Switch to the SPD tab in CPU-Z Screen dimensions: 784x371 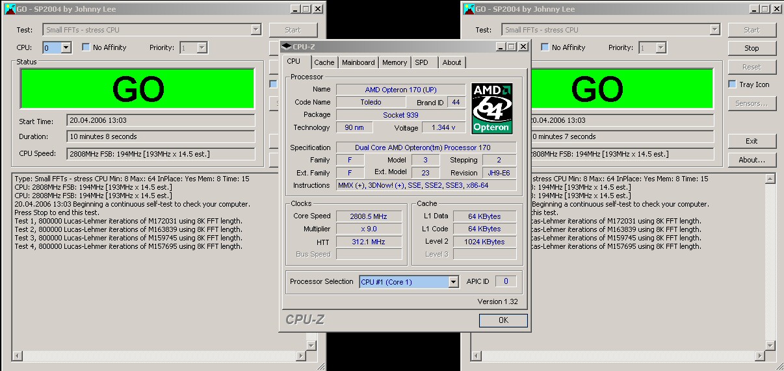pos(422,62)
